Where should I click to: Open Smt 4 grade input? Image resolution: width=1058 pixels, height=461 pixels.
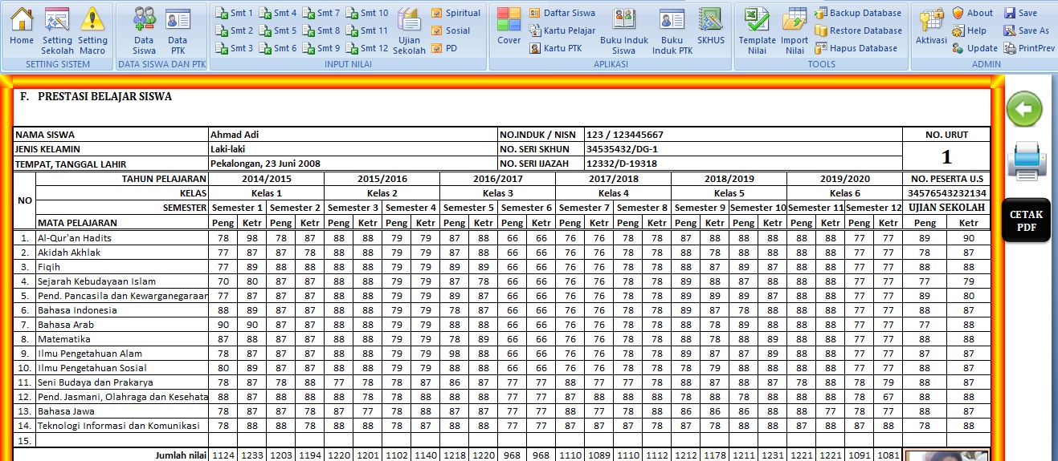click(278, 13)
